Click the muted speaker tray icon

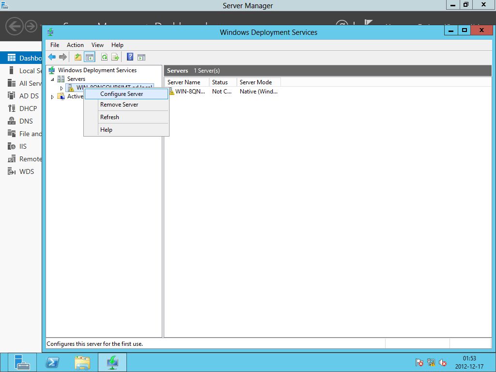click(x=443, y=362)
